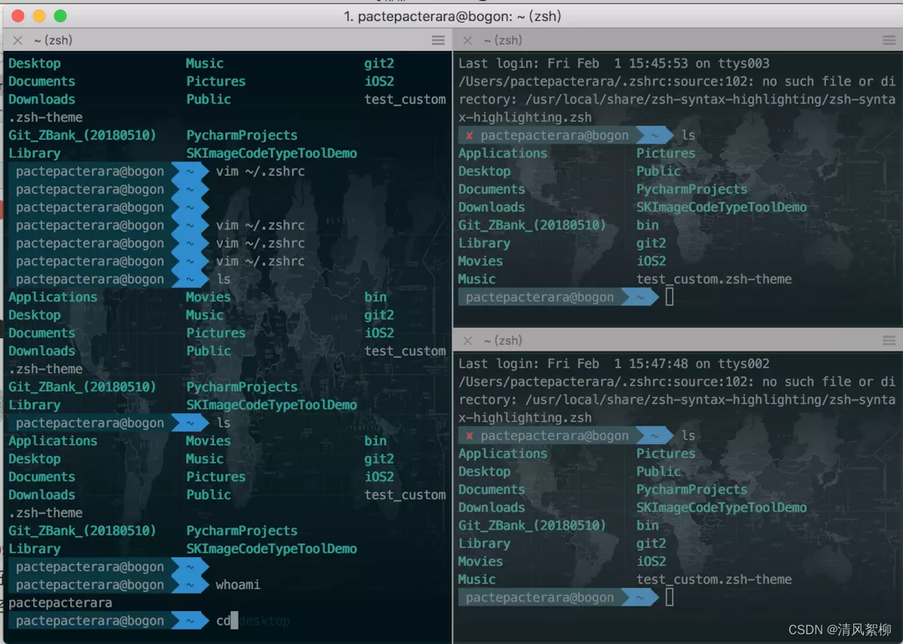Click "x-highlighting.zsh" in the bottom-right pane
The image size is (903, 644).
[x=525, y=418]
